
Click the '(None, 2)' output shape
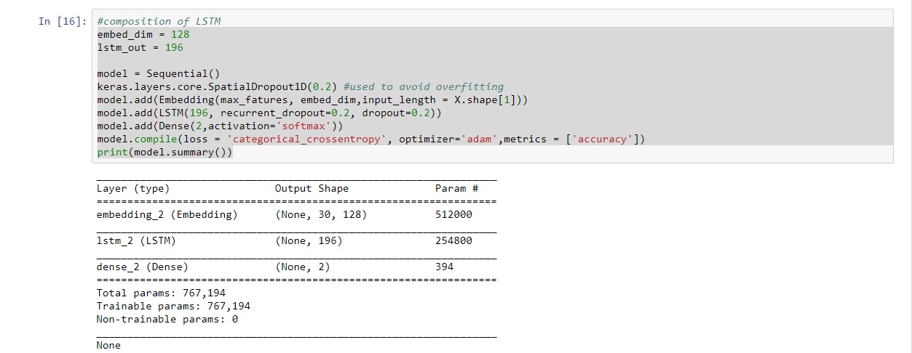[303, 267]
